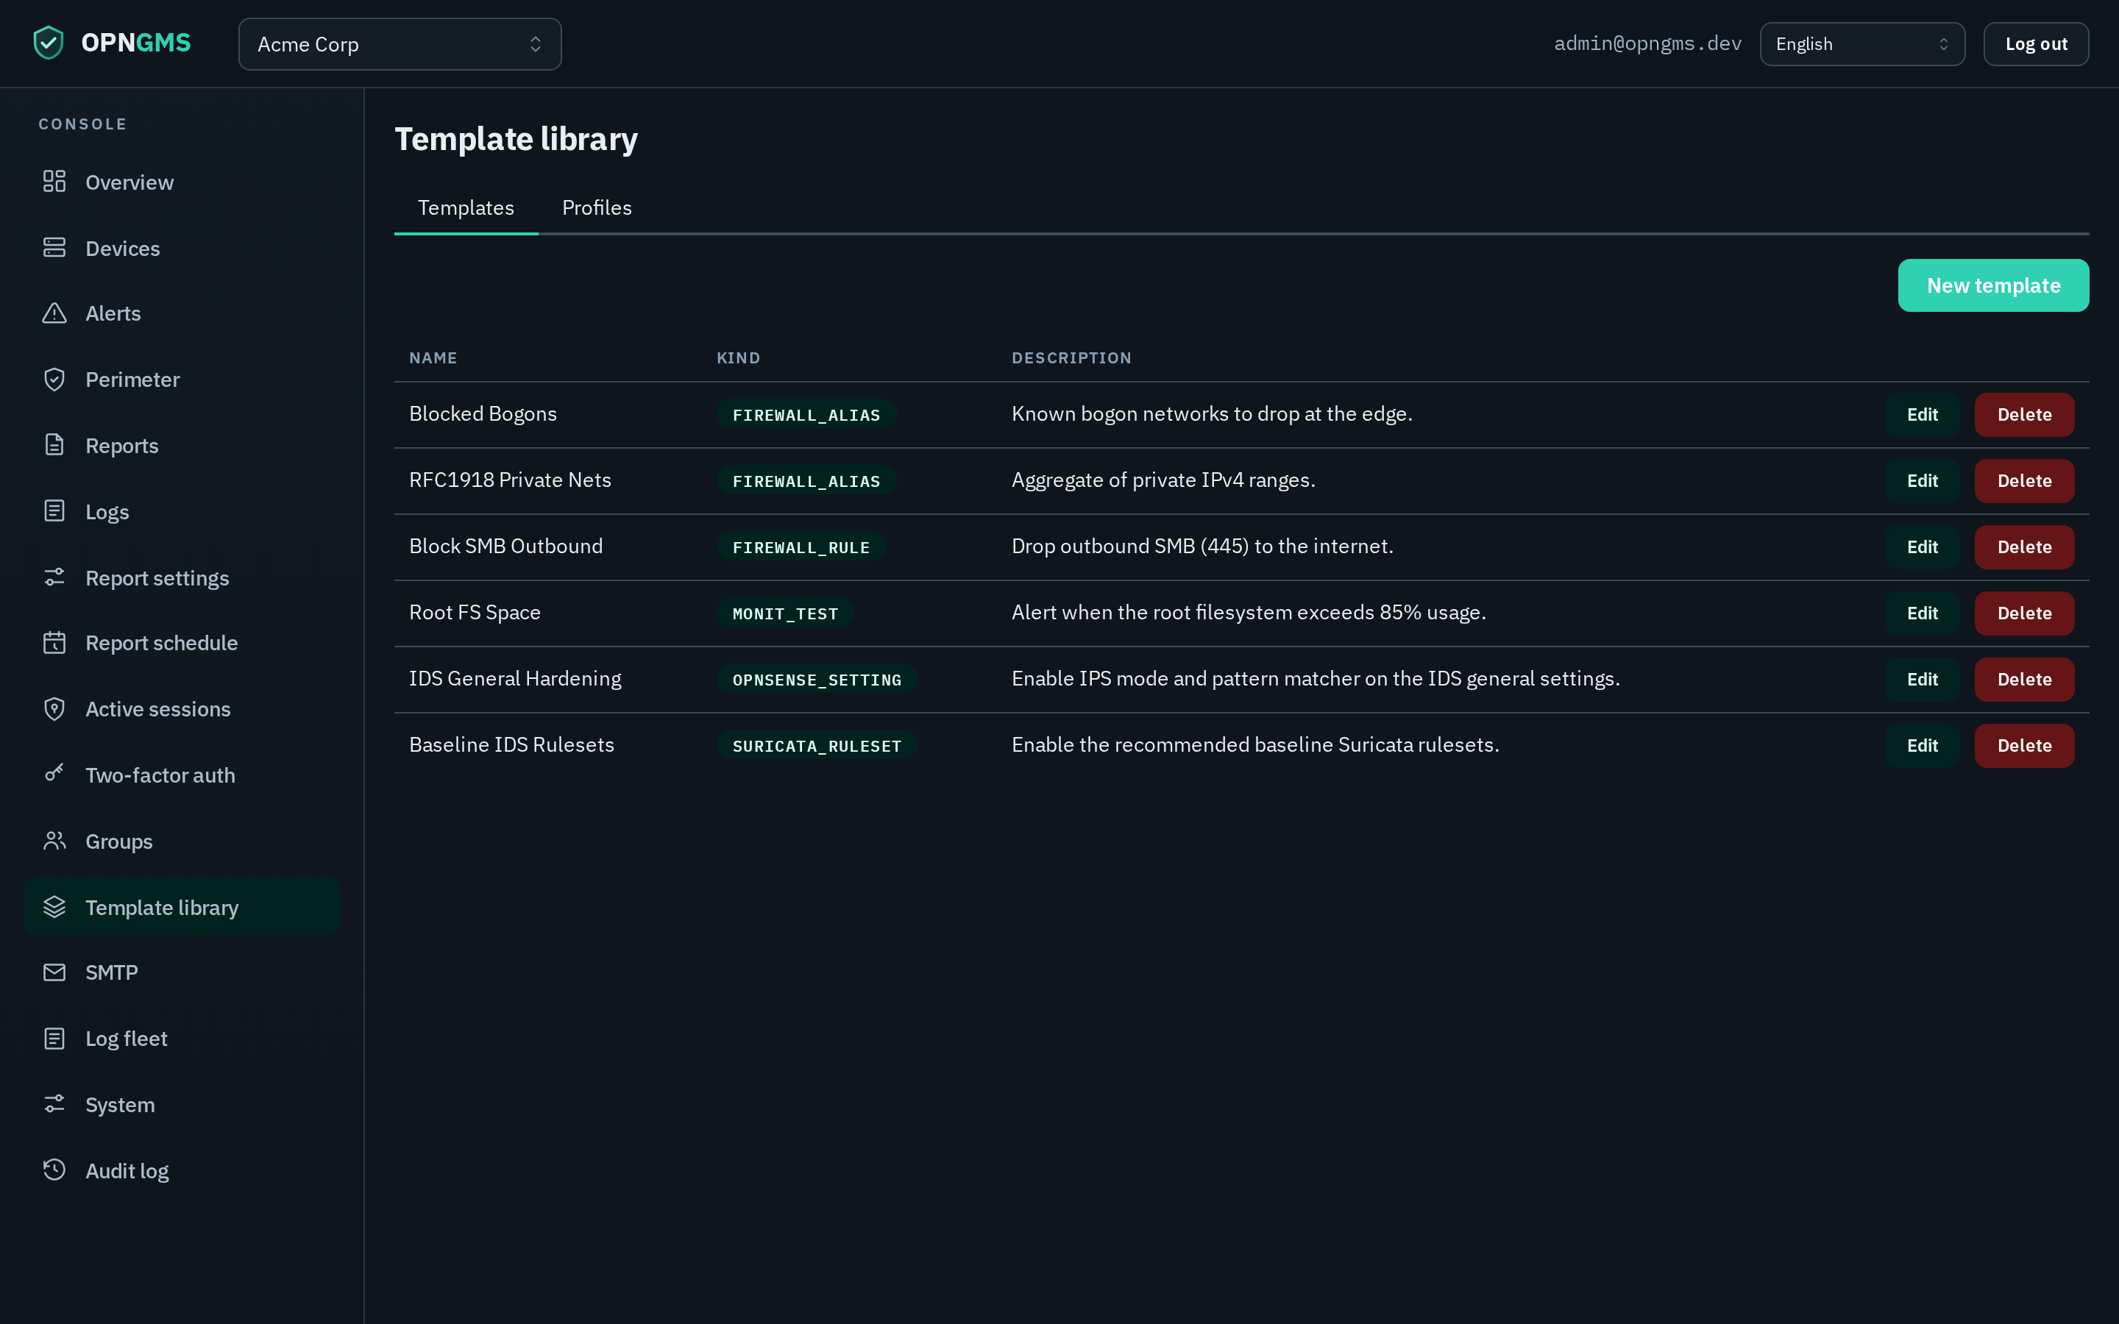Click 'Aggregate of private IPv4 ranges.' description
This screenshot has width=2119, height=1324.
click(x=1163, y=480)
